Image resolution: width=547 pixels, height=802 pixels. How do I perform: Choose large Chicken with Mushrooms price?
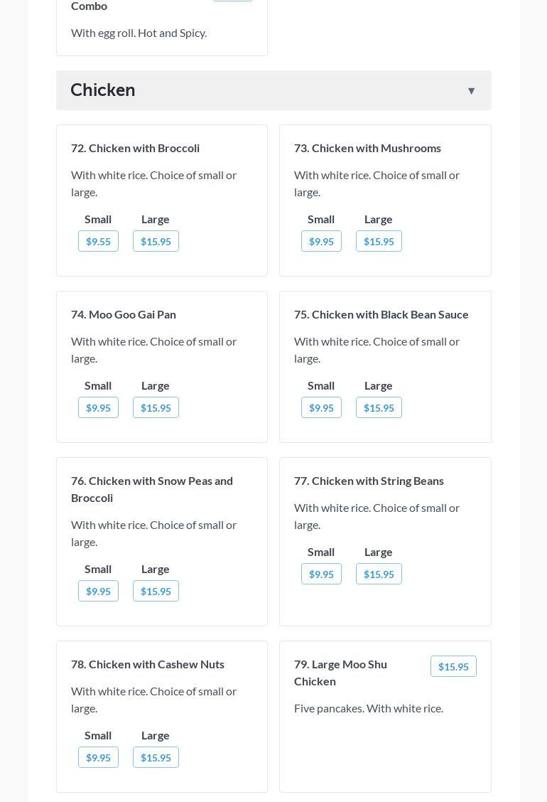click(379, 241)
